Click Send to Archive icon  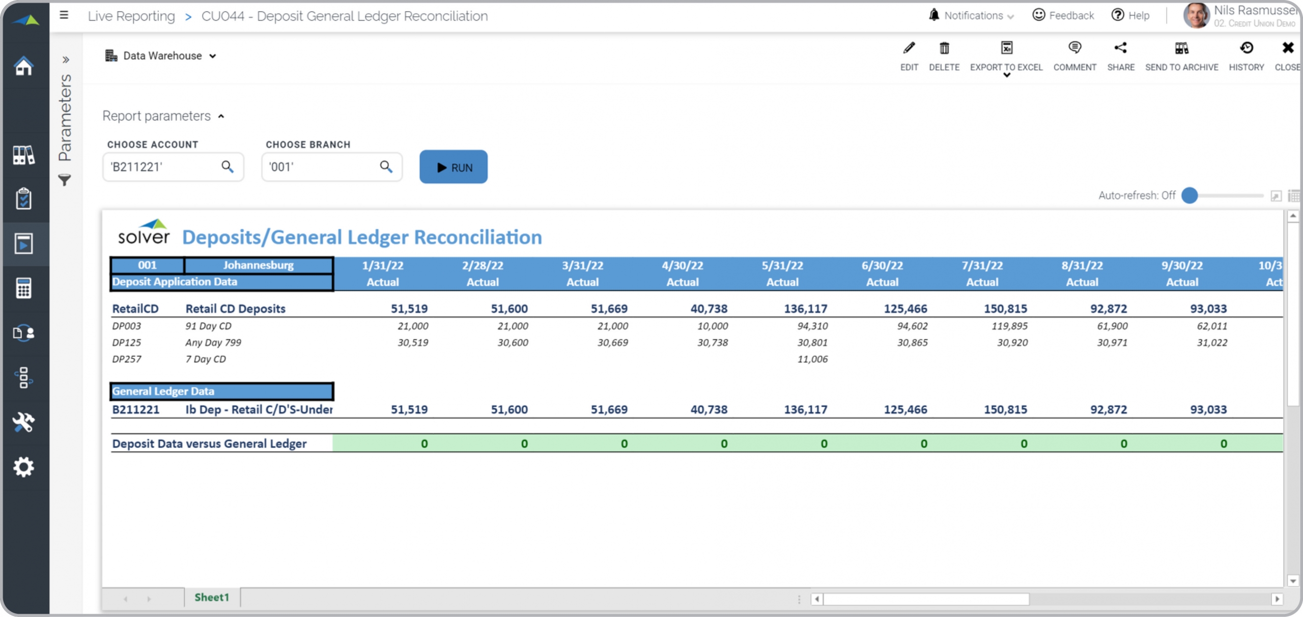[x=1181, y=48]
